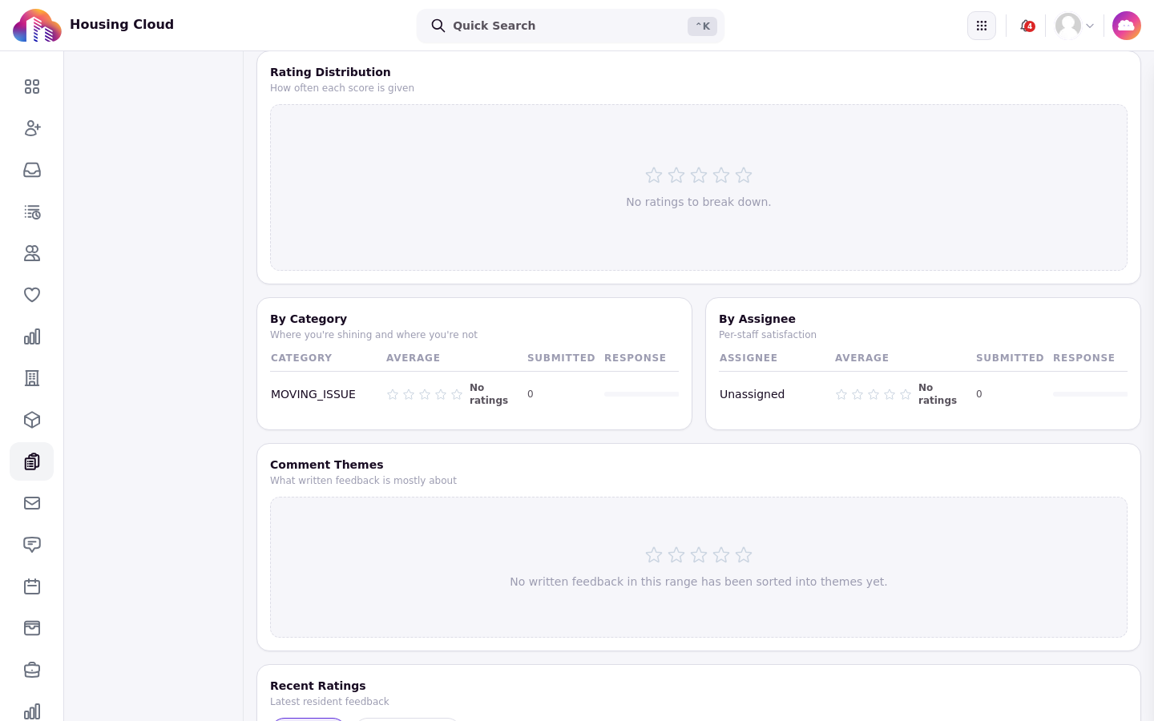Select the Unassigned assignee row label
This screenshot has width=1154, height=721.
752,394
